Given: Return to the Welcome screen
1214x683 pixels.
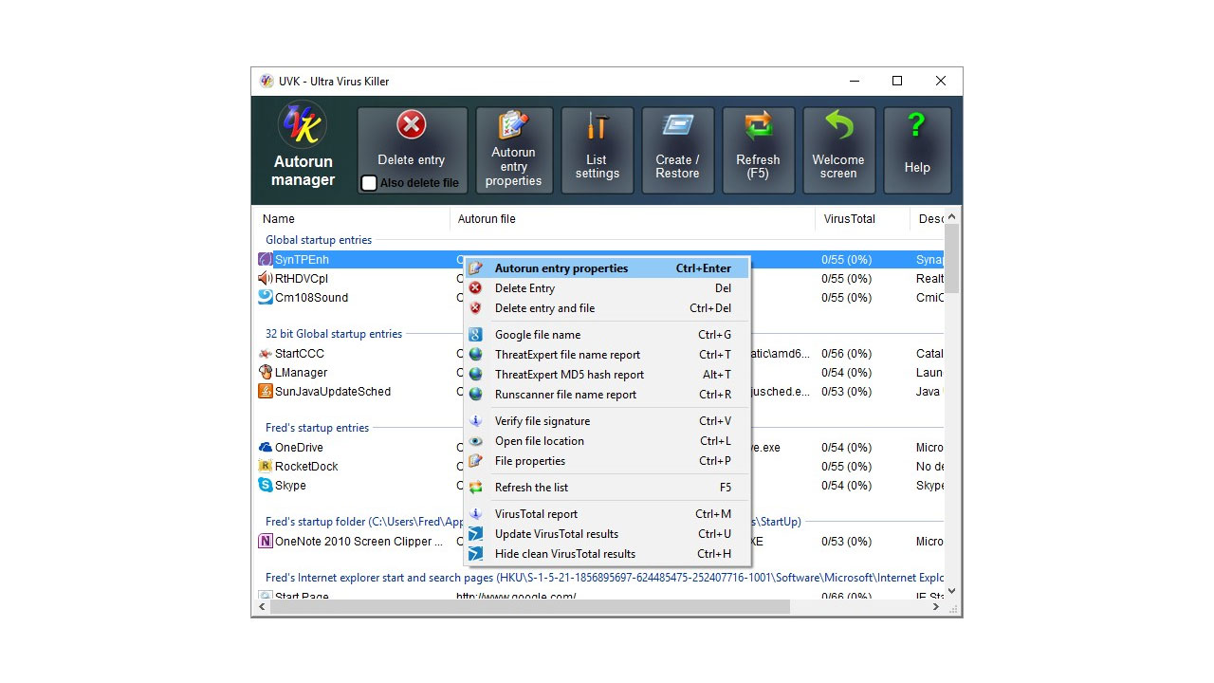Looking at the screenshot, I should [x=838, y=151].
